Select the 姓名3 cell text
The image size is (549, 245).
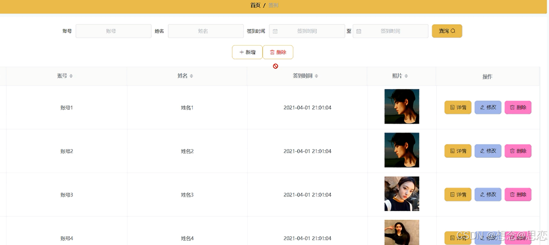pos(187,195)
